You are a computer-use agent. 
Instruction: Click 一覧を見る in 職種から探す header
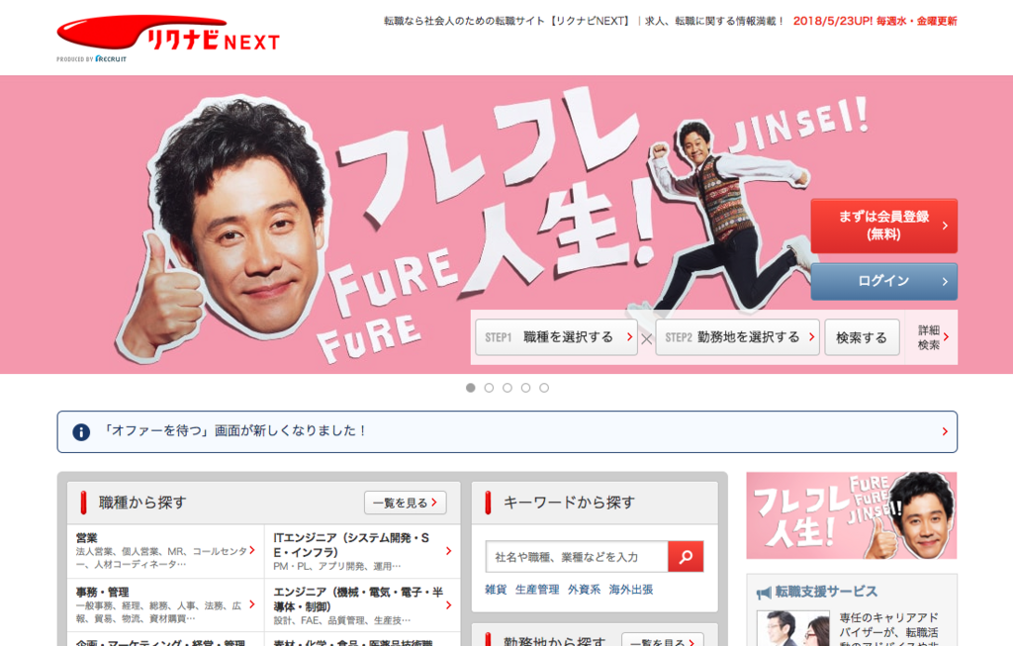pyautogui.click(x=405, y=503)
